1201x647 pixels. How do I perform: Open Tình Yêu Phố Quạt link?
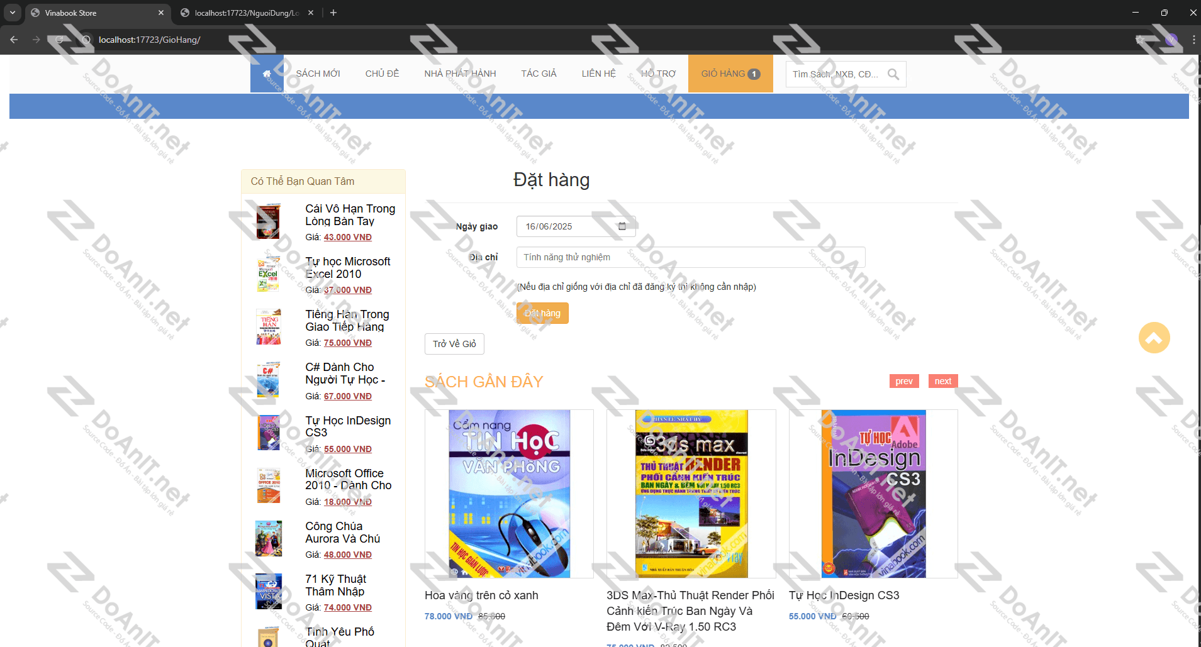coord(340,636)
